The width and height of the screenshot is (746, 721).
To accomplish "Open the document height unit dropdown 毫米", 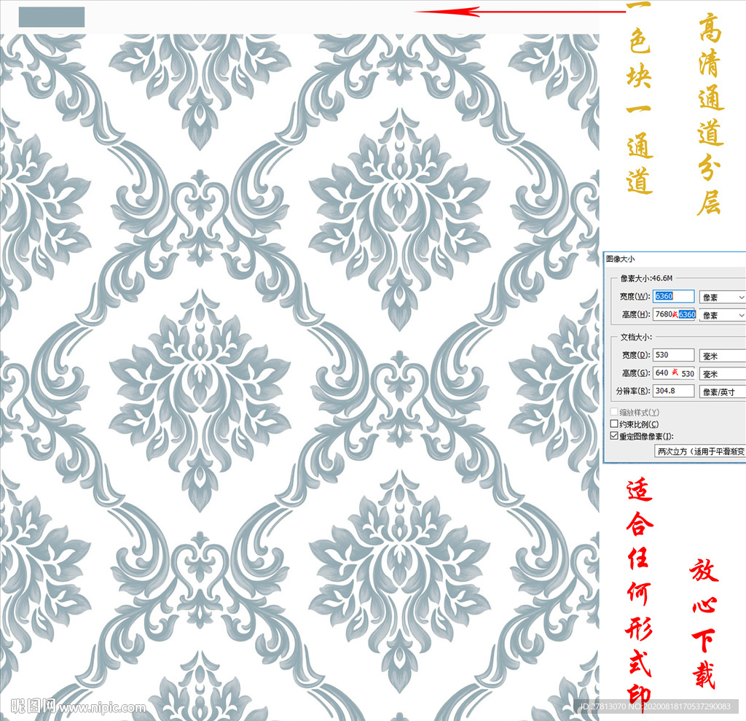I will [x=722, y=374].
